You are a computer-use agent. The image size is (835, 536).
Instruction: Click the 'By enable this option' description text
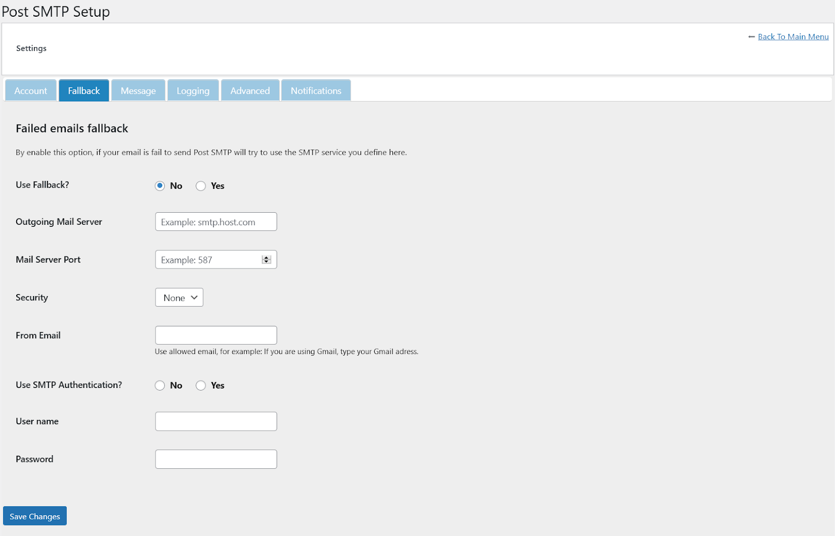click(x=211, y=152)
